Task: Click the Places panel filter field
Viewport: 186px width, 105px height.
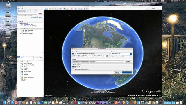Action: [28, 57]
